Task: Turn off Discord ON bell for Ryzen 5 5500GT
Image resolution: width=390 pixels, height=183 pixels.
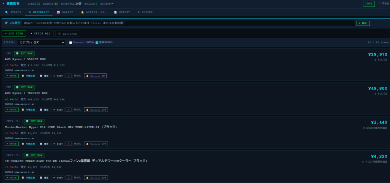Action: (95, 76)
